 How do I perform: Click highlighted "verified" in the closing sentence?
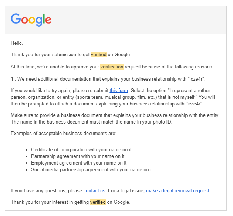98,202
